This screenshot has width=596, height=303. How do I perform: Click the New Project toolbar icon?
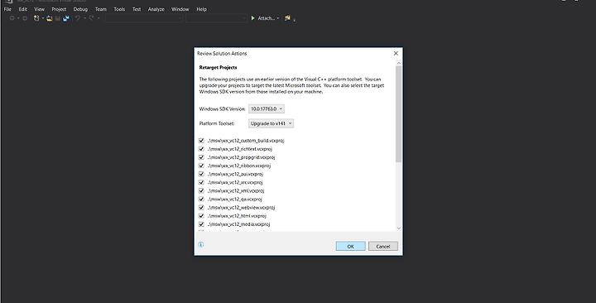[36, 18]
